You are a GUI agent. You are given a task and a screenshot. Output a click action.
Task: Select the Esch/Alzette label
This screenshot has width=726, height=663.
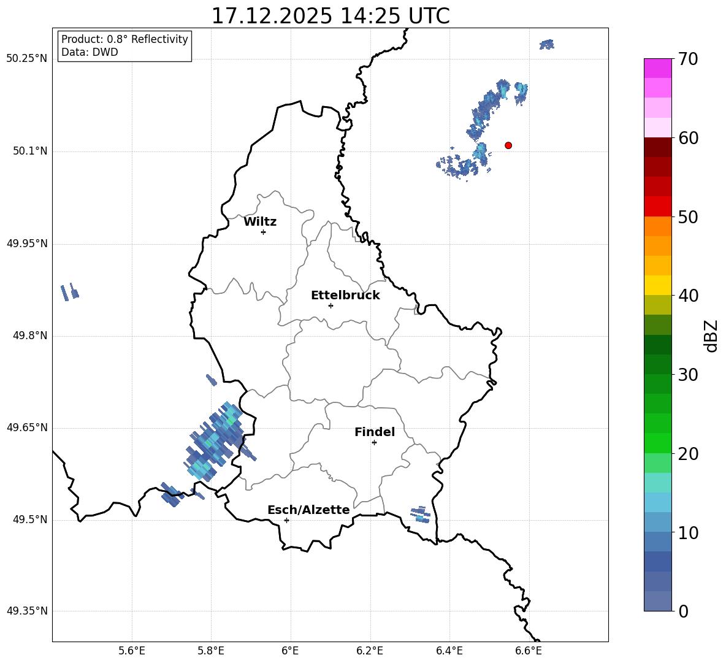click(x=308, y=510)
